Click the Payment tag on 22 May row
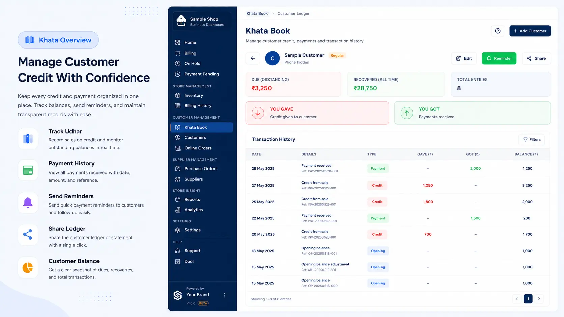 378,218
